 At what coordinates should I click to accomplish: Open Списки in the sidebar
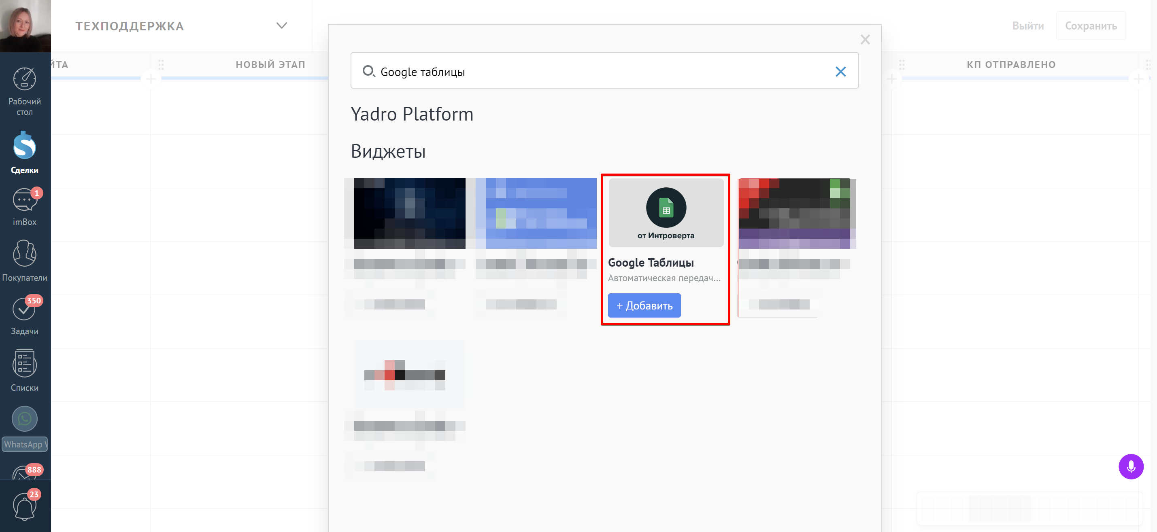pos(25,371)
